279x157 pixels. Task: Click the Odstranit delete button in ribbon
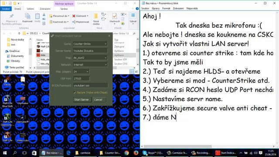click(x=80, y=16)
